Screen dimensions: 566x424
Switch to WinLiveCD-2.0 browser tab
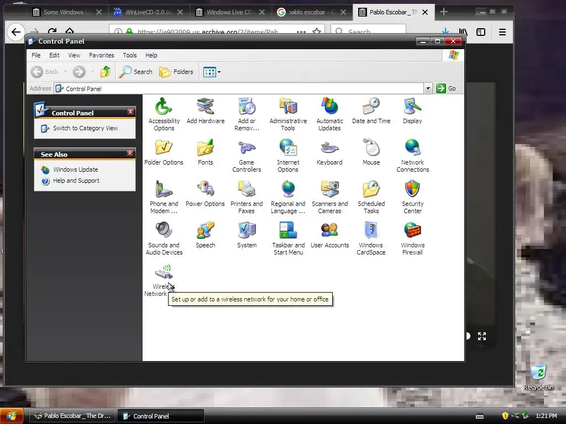coord(149,12)
